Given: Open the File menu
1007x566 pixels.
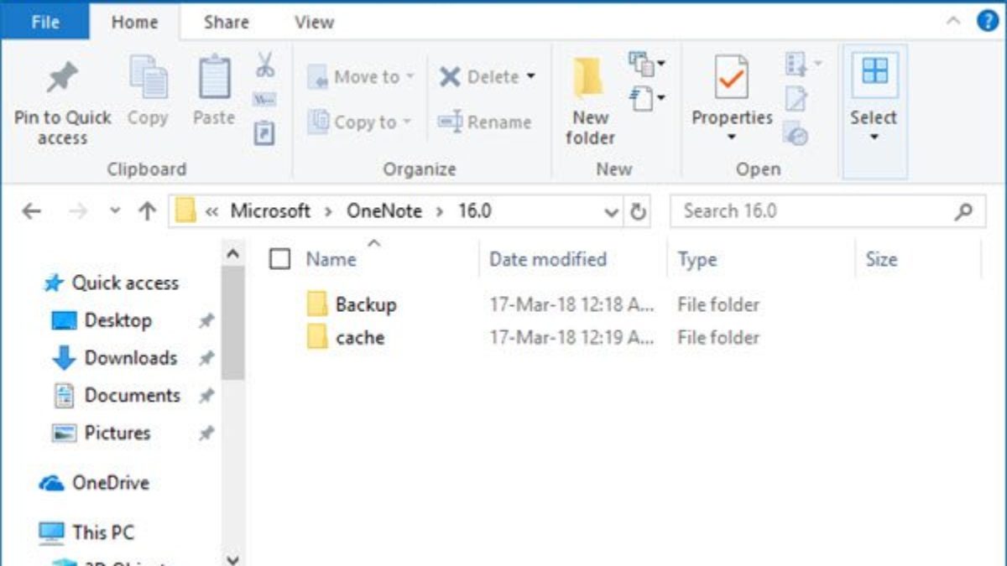Looking at the screenshot, I should [x=45, y=23].
